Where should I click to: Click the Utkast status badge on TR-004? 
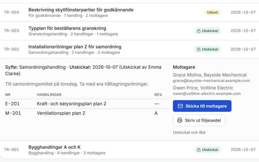click(x=213, y=12)
